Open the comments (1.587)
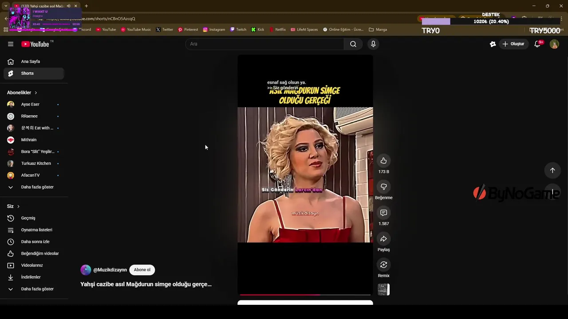This screenshot has height=319, width=568. (x=384, y=213)
